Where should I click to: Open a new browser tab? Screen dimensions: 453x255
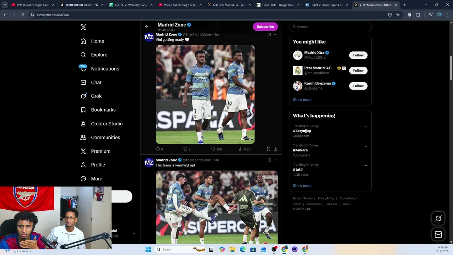point(405,5)
